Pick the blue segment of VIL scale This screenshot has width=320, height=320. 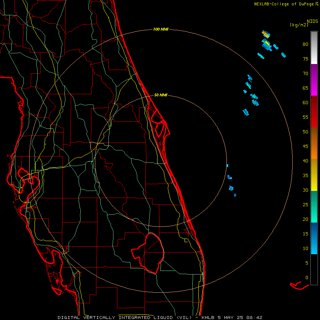314,238
